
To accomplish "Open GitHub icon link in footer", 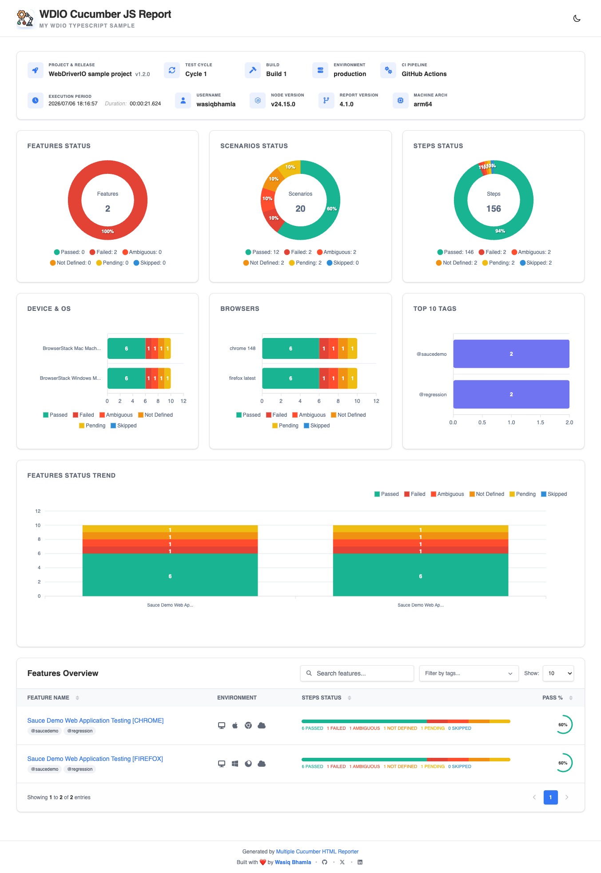I will (325, 862).
